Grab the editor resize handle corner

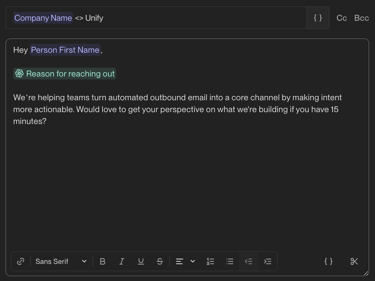point(366,273)
